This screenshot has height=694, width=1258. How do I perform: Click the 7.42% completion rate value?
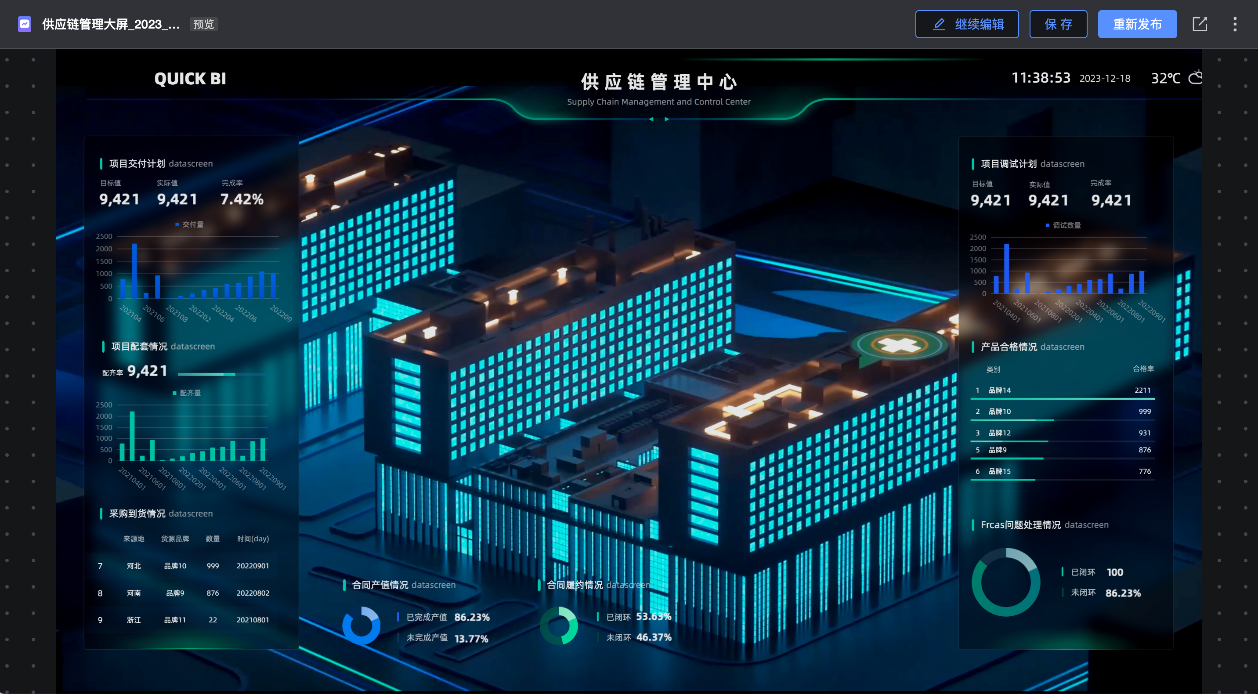(242, 199)
